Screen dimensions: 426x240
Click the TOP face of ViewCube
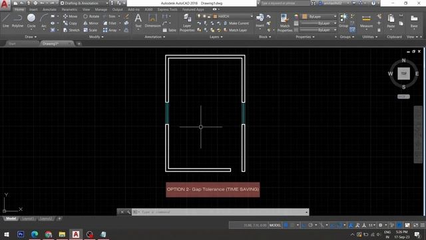click(x=404, y=73)
